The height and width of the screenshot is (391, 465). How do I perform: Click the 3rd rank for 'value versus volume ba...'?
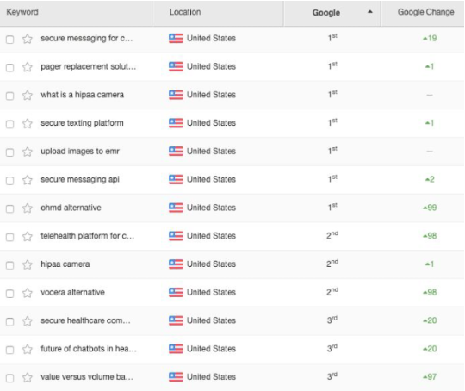(x=332, y=376)
